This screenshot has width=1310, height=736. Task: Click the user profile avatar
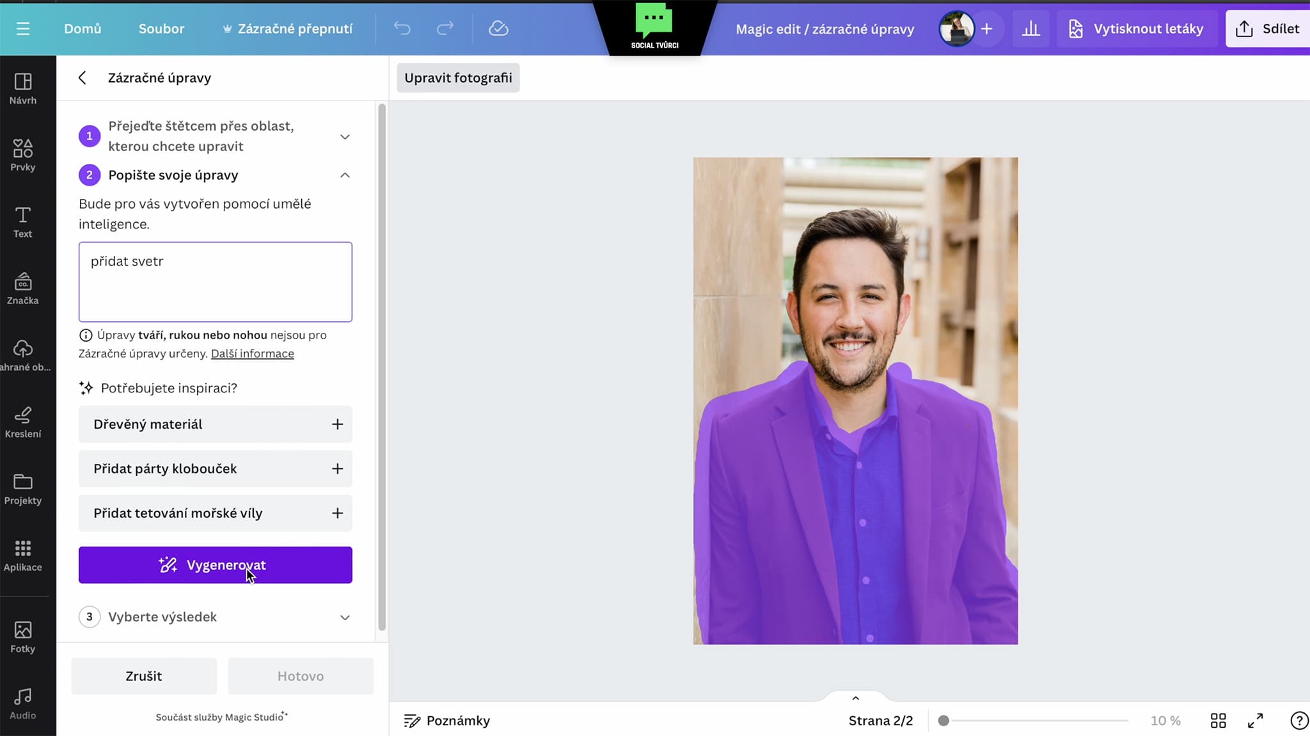pyautogui.click(x=956, y=29)
